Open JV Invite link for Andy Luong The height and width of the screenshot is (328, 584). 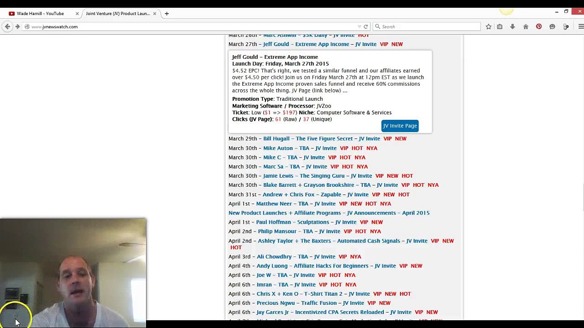click(385, 266)
